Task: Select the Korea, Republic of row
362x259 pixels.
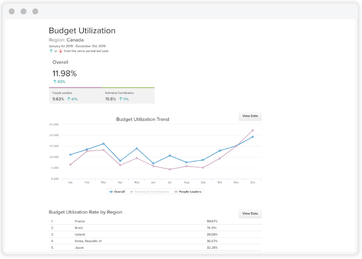Action: click(155, 241)
